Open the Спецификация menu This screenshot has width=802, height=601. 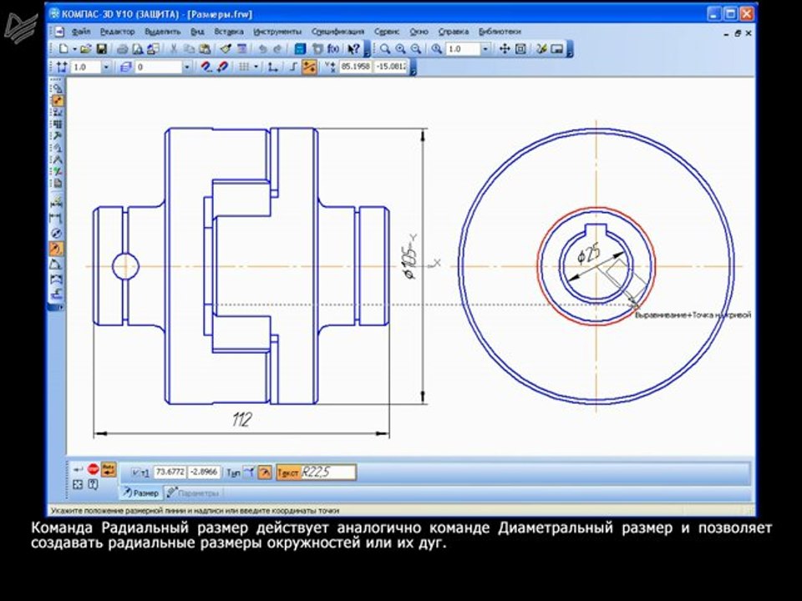338,32
